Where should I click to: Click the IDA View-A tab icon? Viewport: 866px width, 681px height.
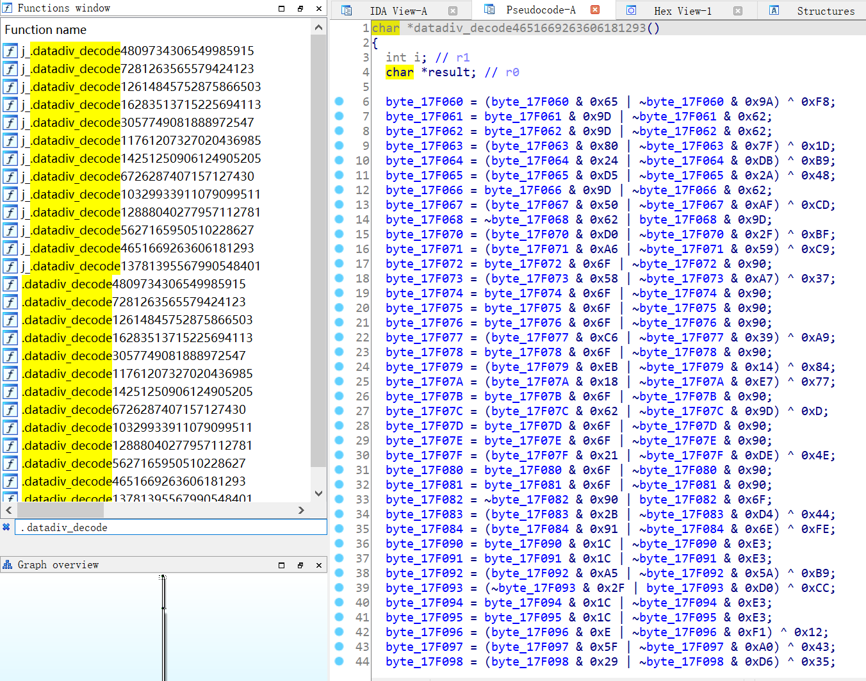point(347,10)
